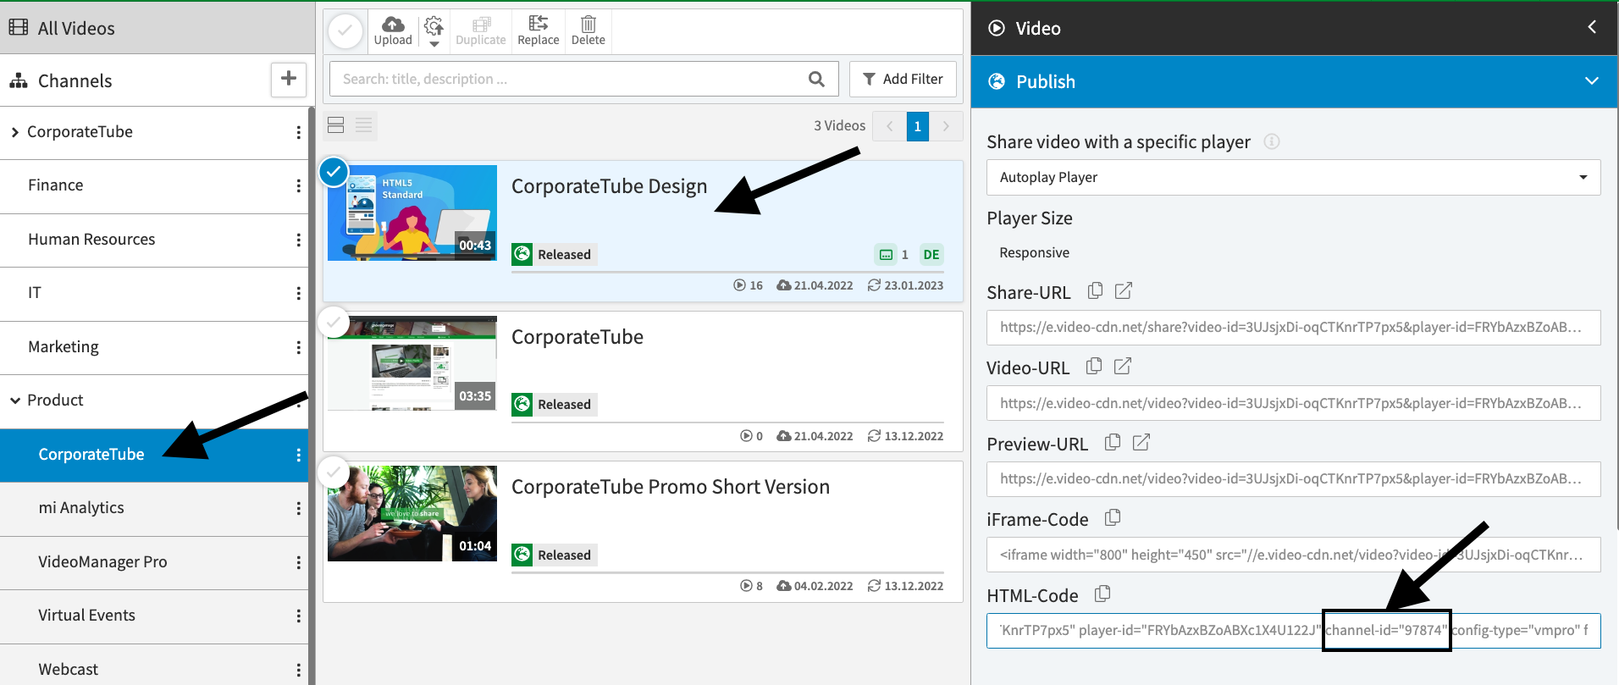Switch to detailed card list view
This screenshot has width=1619, height=685.
[336, 125]
